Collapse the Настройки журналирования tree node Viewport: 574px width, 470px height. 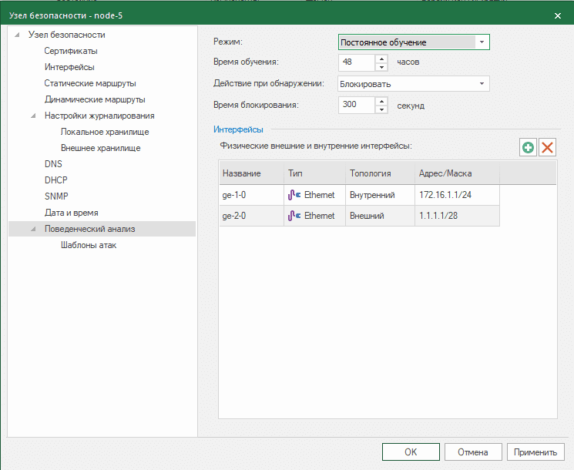(x=34, y=116)
